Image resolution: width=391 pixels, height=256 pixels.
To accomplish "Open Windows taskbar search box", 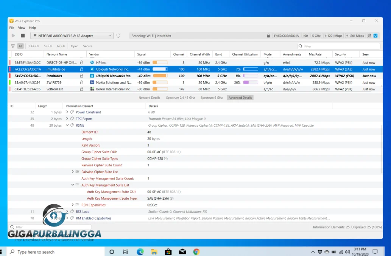I will (55, 252).
